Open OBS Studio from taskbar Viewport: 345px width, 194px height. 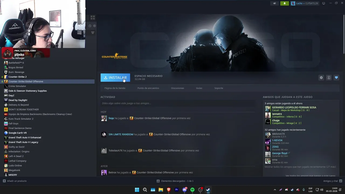pos(200,190)
